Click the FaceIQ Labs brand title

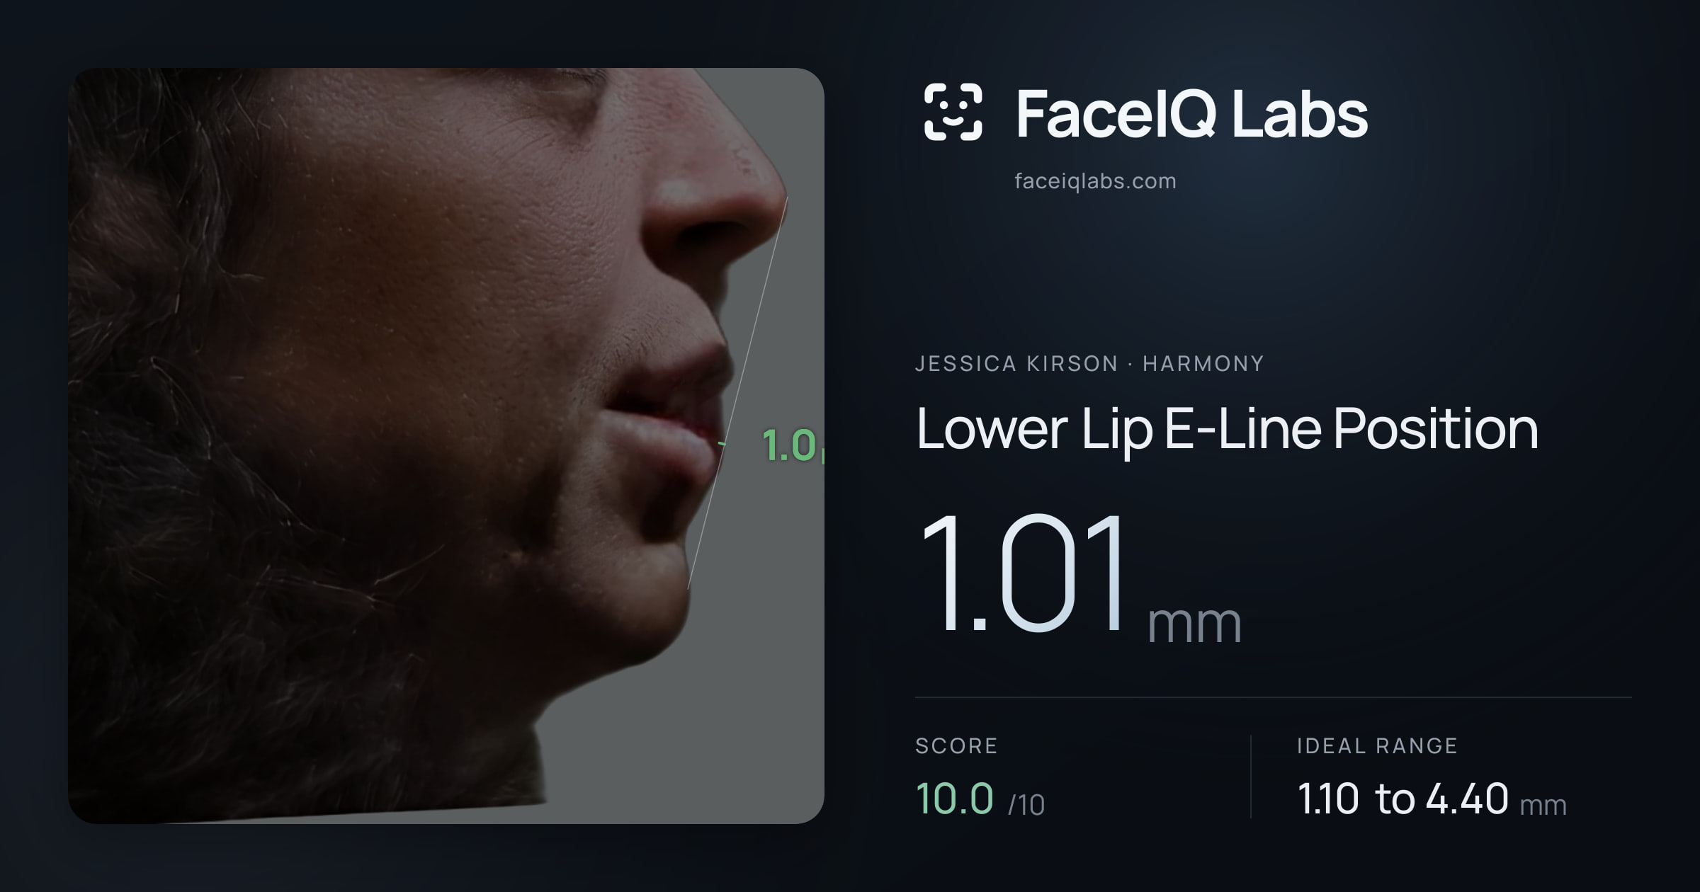1191,113
